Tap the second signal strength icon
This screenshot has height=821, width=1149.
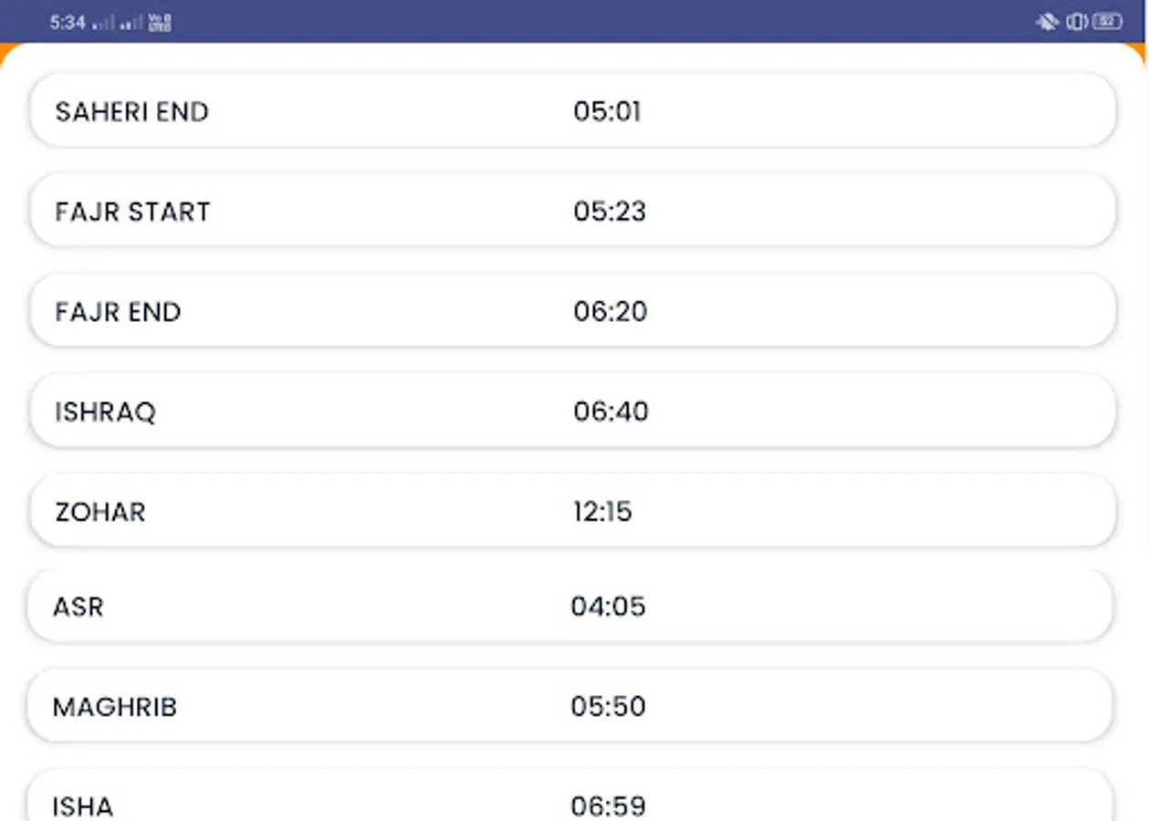tap(131, 23)
